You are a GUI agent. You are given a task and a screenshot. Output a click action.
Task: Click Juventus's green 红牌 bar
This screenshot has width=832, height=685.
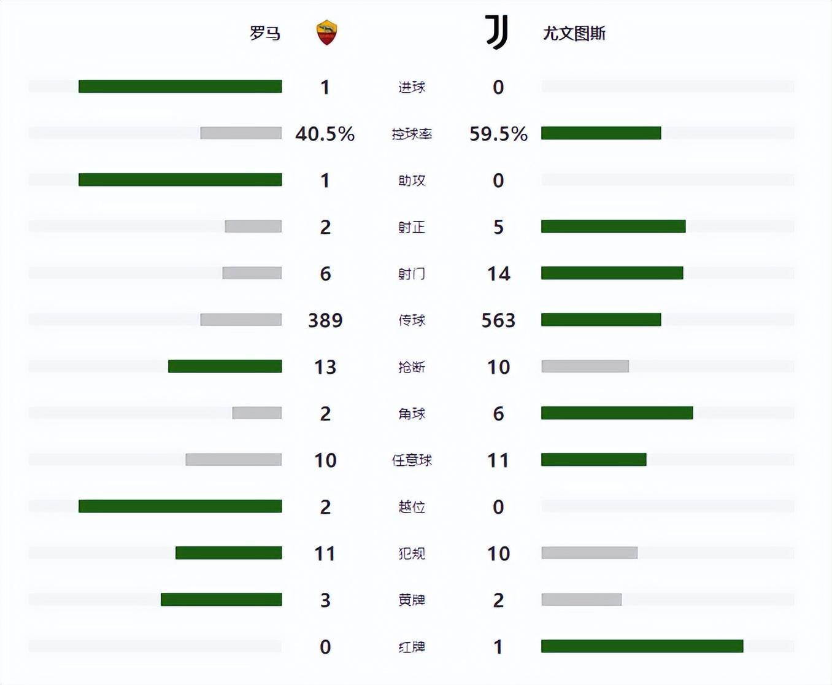pyautogui.click(x=642, y=646)
